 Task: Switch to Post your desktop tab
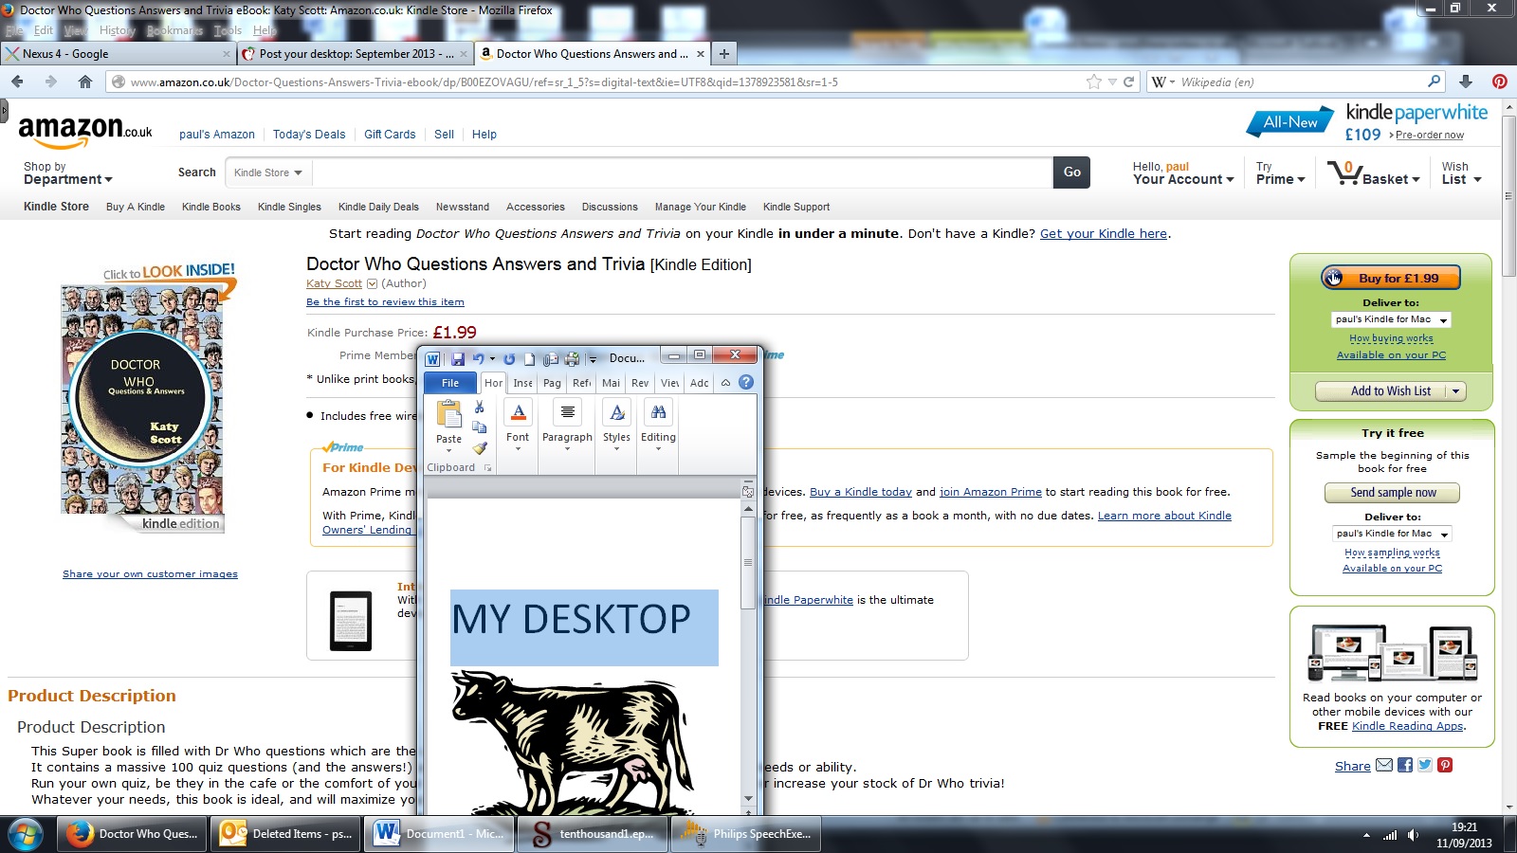coord(355,54)
